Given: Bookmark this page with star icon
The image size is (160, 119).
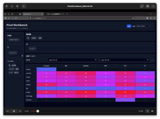Looking at the screenshot, I should (x=133, y=18).
